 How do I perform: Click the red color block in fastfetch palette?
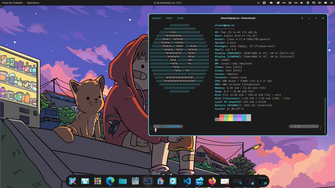(x=222, y=118)
